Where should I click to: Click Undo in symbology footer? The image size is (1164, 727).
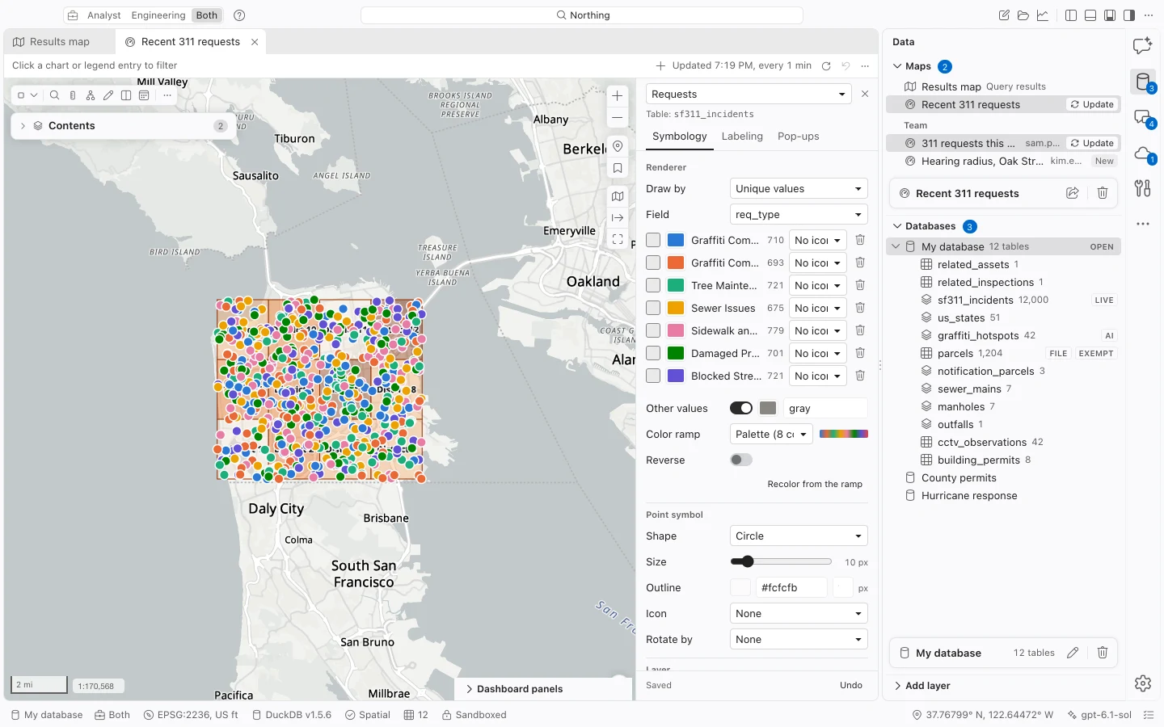pyautogui.click(x=851, y=685)
